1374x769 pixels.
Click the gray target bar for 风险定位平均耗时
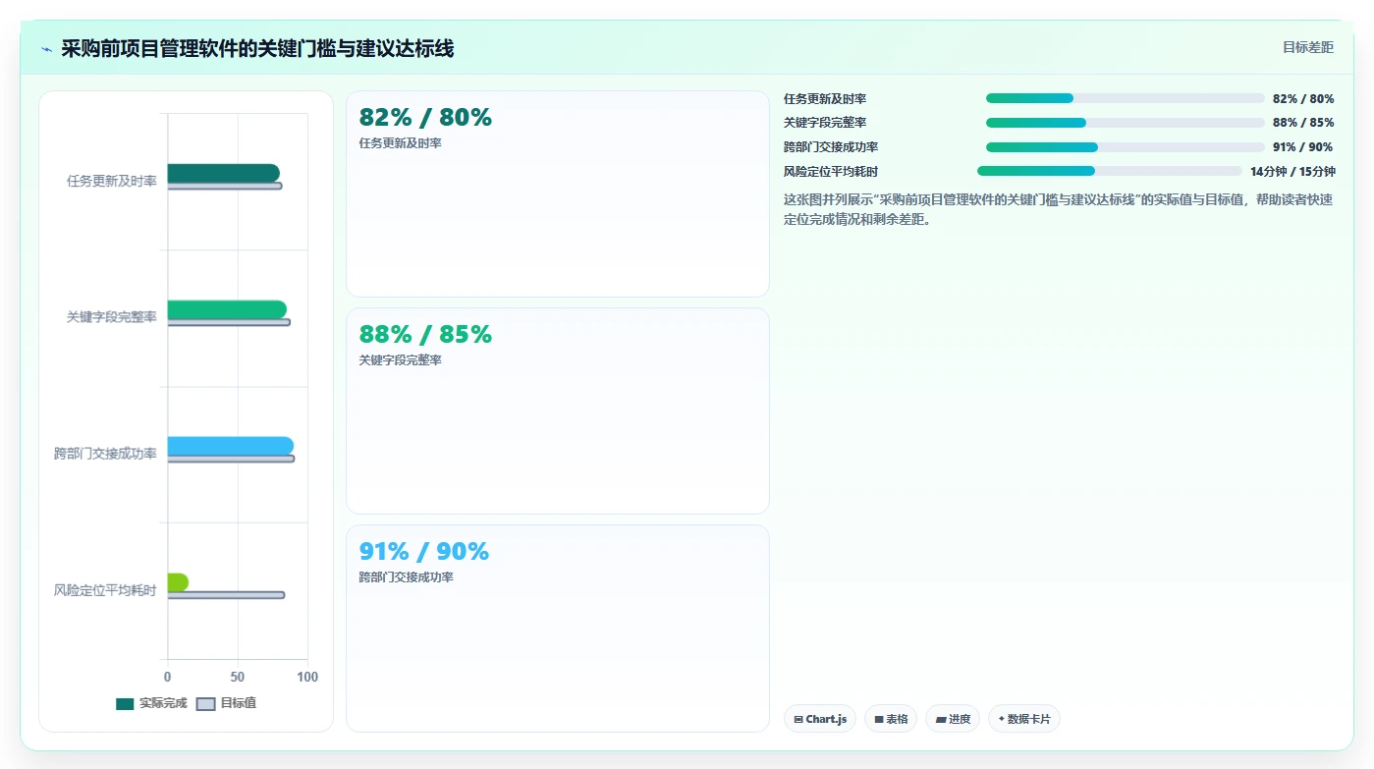226,595
